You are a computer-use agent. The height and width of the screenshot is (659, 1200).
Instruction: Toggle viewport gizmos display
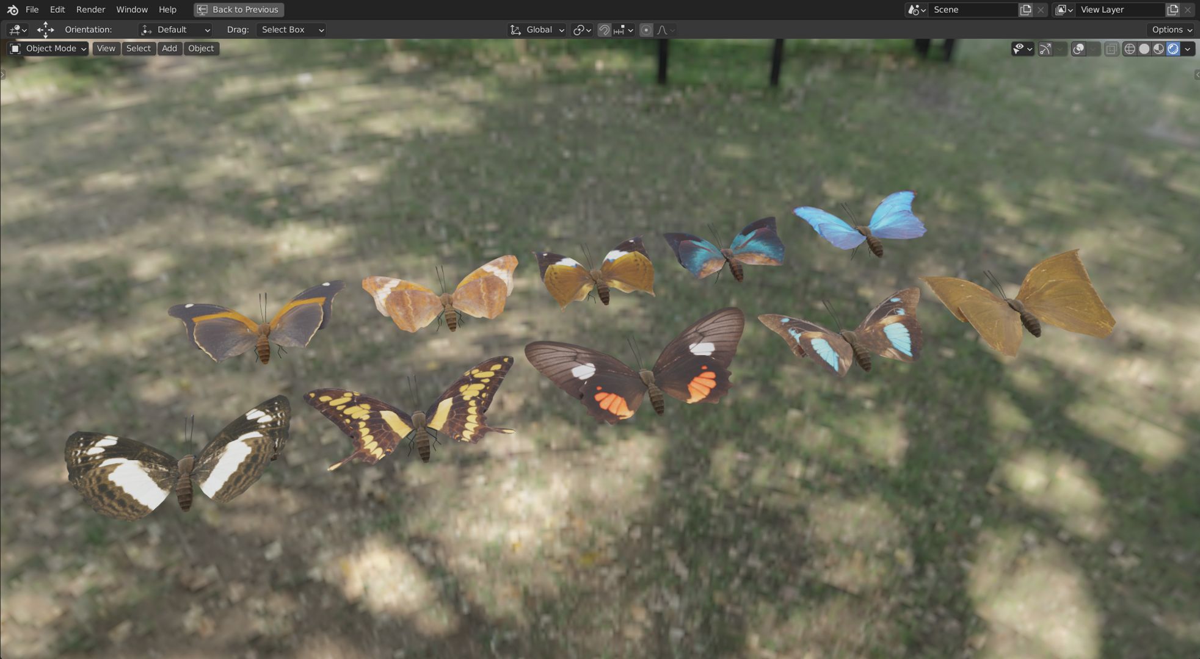click(1045, 49)
